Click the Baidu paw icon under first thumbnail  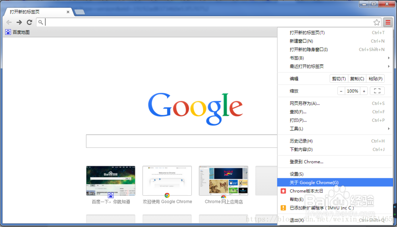pyautogui.click(x=111, y=195)
